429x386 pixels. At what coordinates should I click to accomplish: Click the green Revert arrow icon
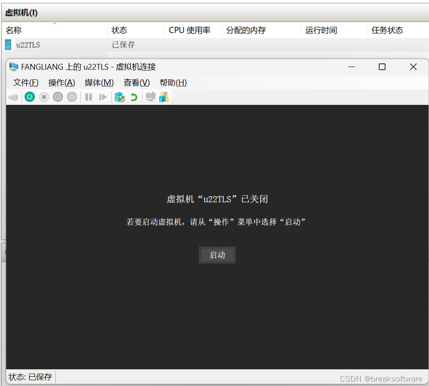134,97
